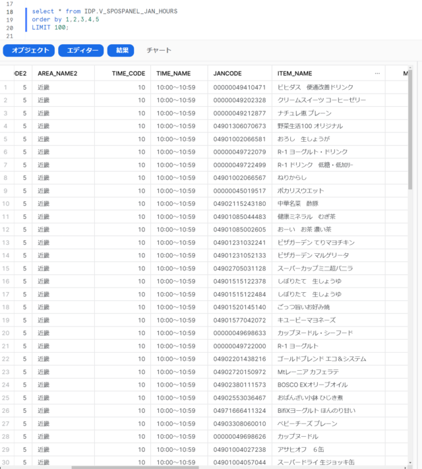Switch to the チャート tab
Image resolution: width=422 pixels, height=469 pixels.
(x=159, y=50)
